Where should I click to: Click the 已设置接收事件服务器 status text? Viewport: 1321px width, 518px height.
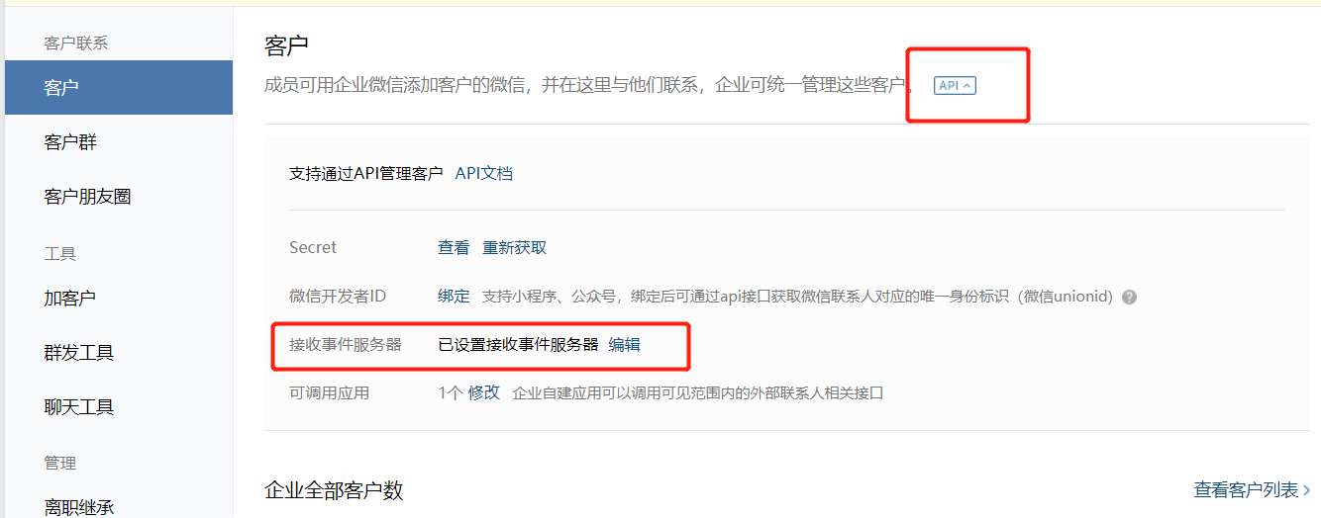point(519,344)
